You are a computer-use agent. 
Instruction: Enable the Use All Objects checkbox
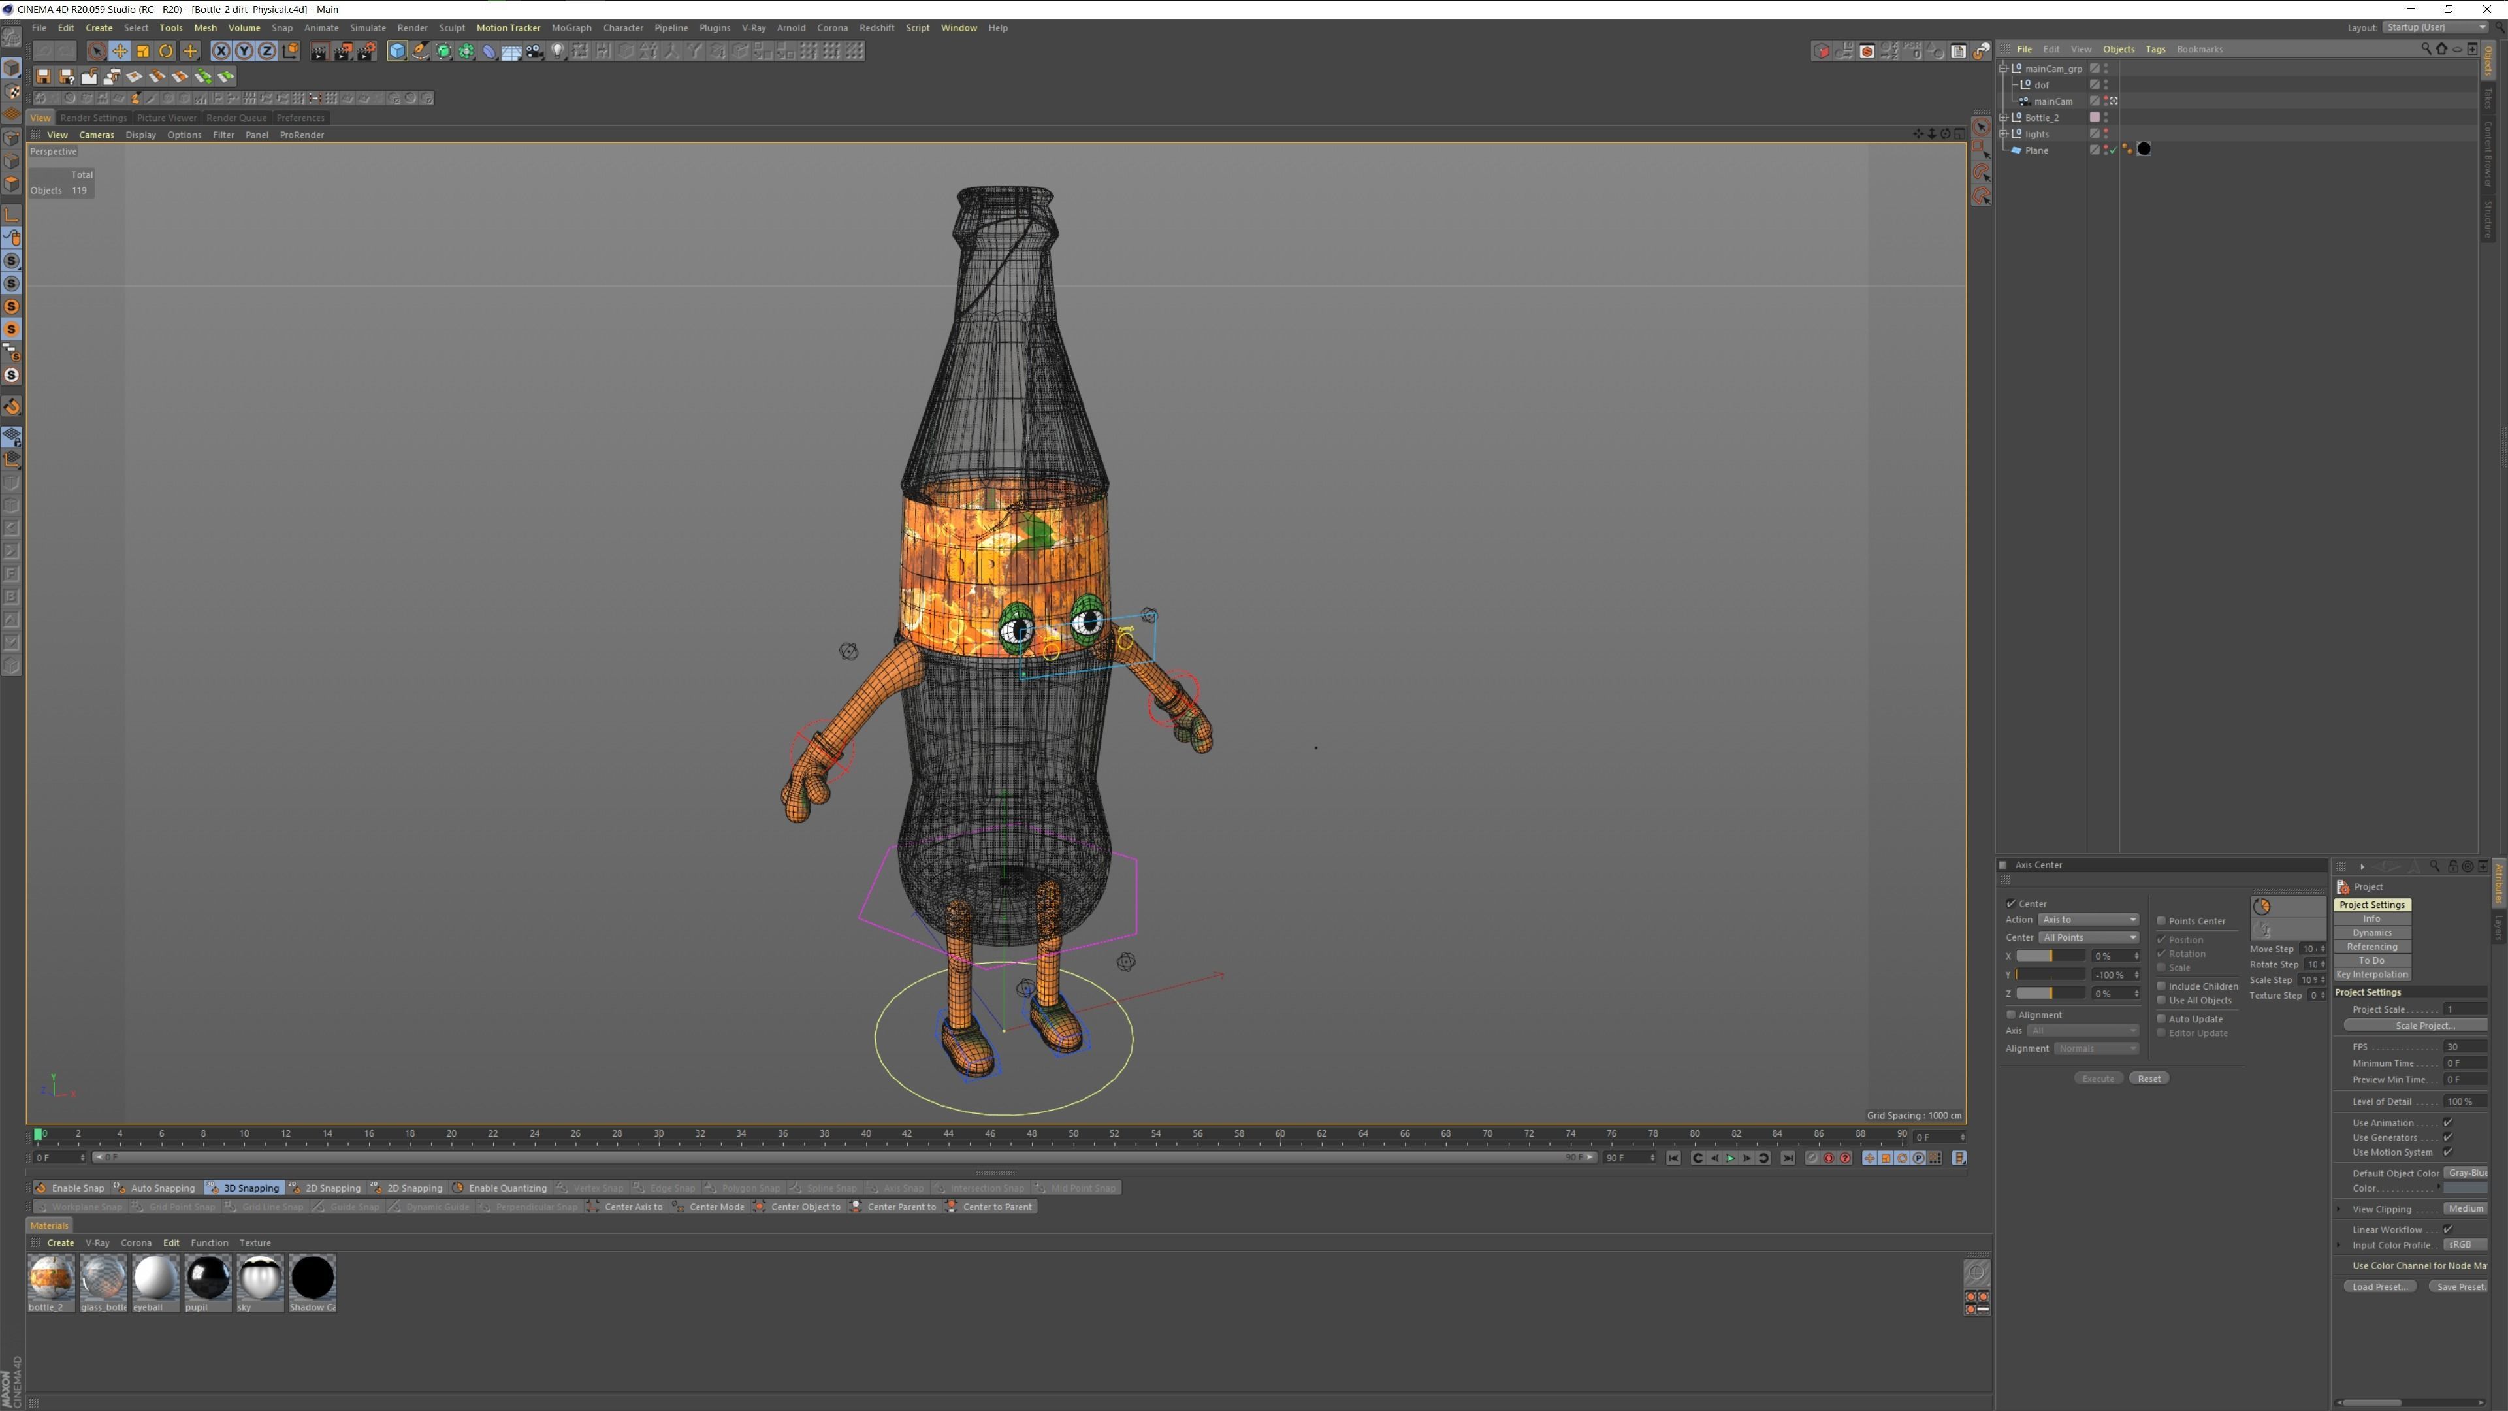pos(2161,1000)
